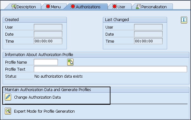Screen dimensions: 191x120
Task: Click the Expert Mode for Profile Generation icon
Action: pos(8,111)
